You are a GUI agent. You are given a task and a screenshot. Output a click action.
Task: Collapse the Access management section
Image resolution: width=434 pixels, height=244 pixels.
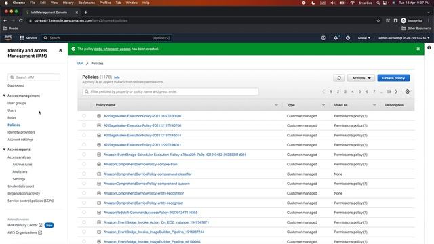click(5, 96)
